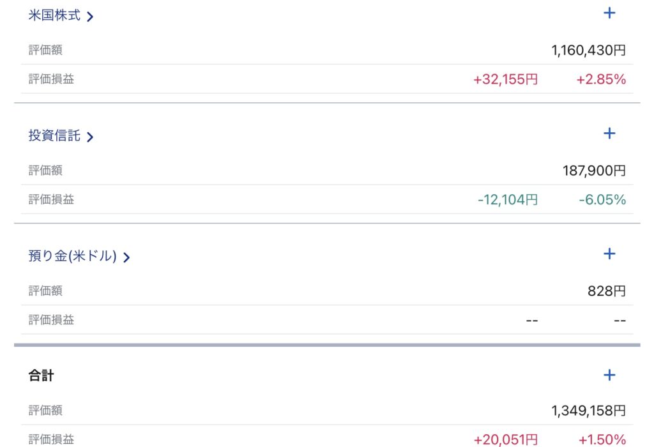Select the 1,349,158円 total valuation
Image resolution: width=654 pixels, height=447 pixels.
coord(588,411)
